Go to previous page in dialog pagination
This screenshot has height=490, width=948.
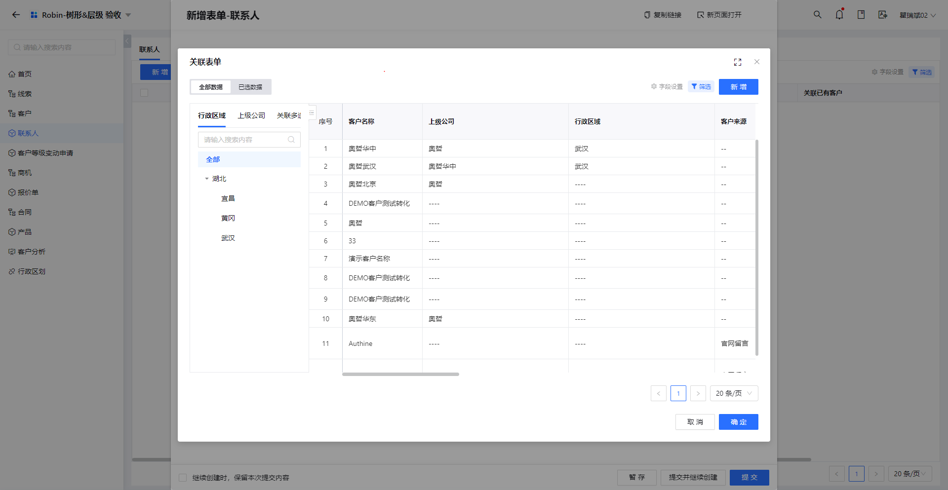(659, 393)
